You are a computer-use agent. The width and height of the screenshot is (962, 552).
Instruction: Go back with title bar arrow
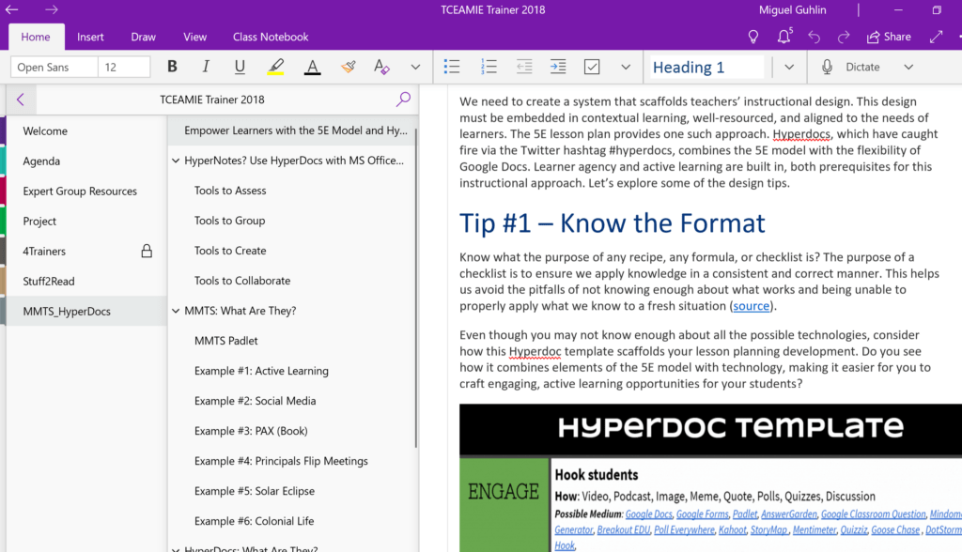coord(11,9)
